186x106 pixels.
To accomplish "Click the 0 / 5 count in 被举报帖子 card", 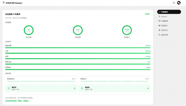I will pos(73,79).
